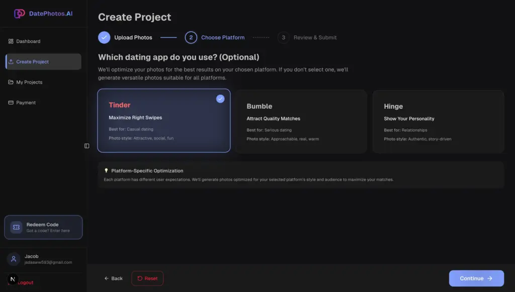Choose the Hinge platform card
Image resolution: width=515 pixels, height=292 pixels.
438,121
